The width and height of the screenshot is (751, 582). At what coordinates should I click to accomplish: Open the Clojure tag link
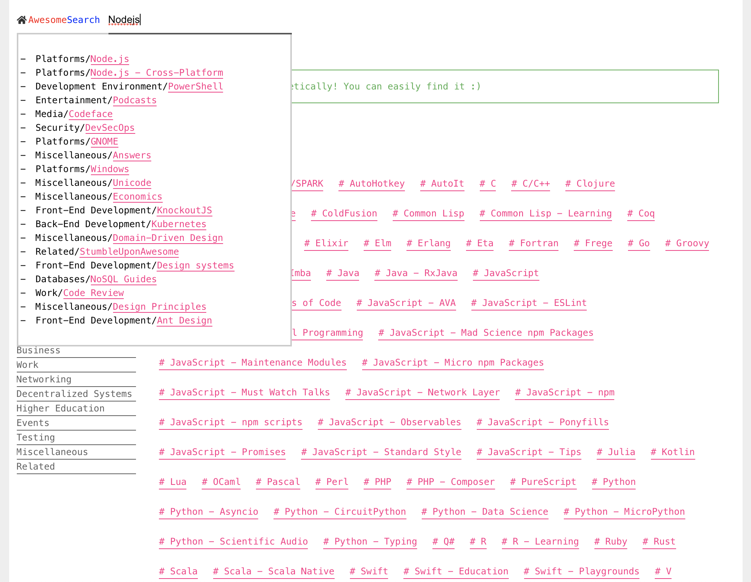coord(590,184)
